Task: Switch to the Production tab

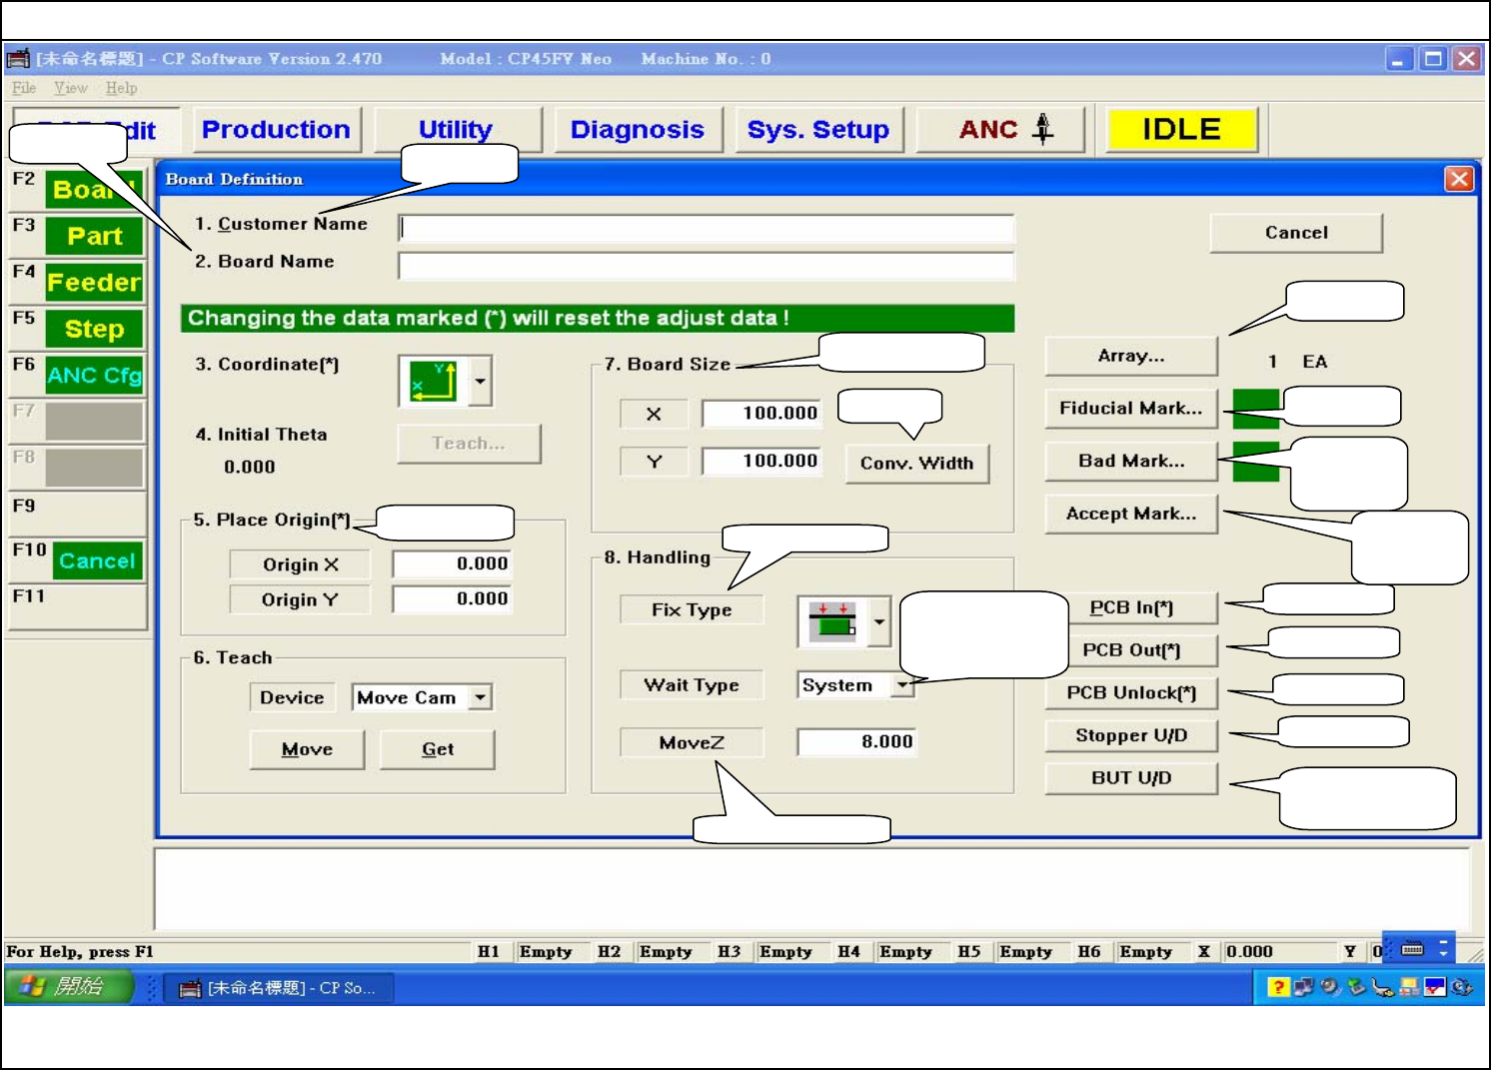Action: pyautogui.click(x=276, y=130)
